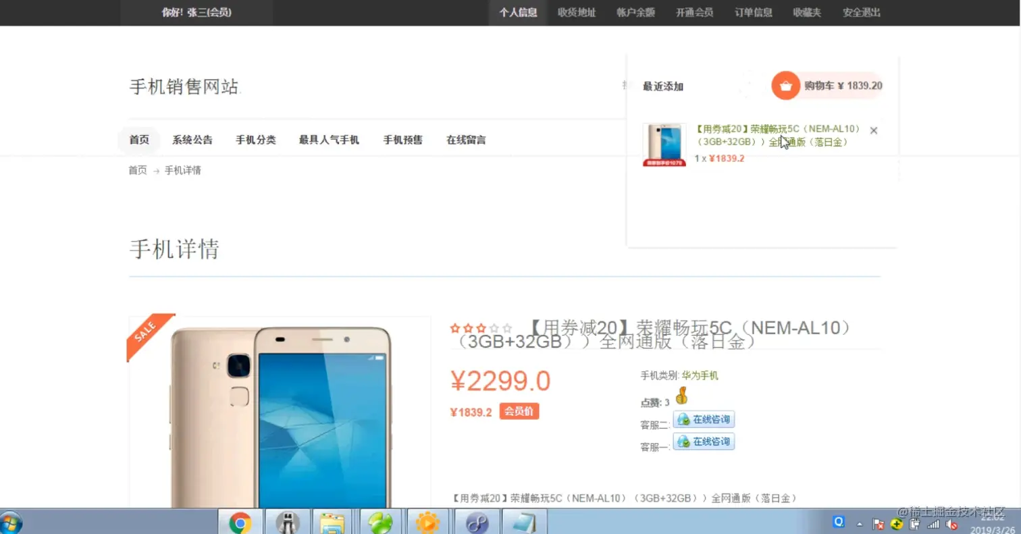Open 开通会员 in top bar

[x=694, y=13]
